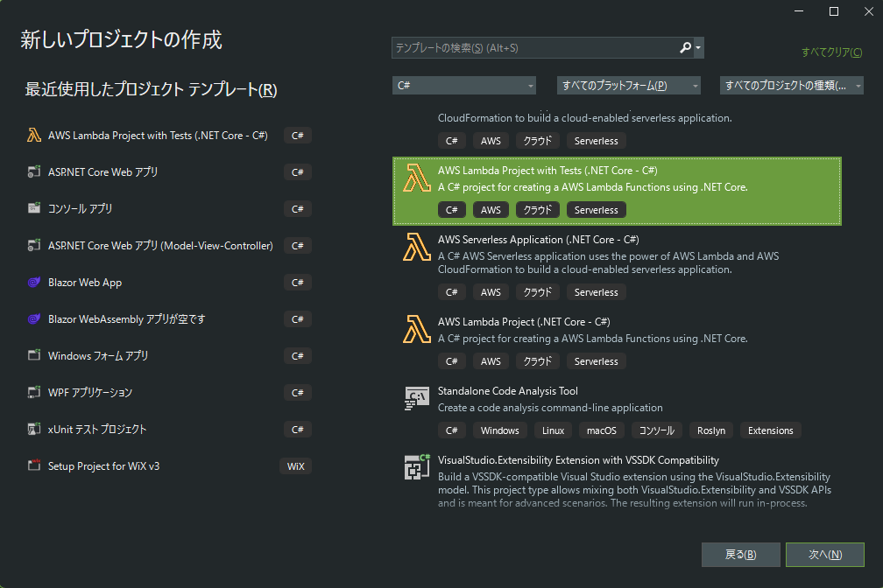
Task: Click the Blazor Web App icon
Action: click(34, 283)
